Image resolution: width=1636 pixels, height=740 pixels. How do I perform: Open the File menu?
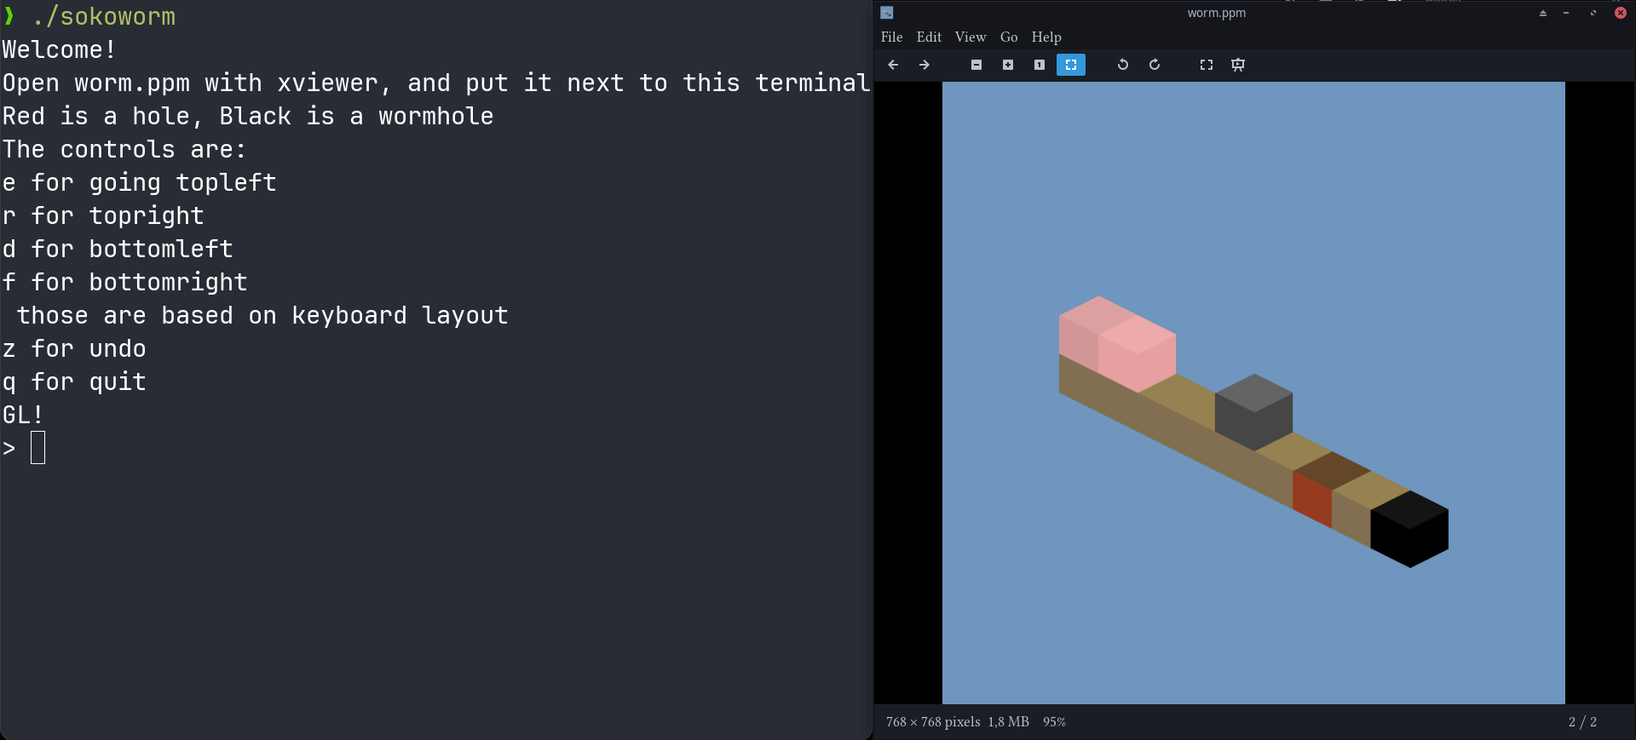pyautogui.click(x=891, y=37)
